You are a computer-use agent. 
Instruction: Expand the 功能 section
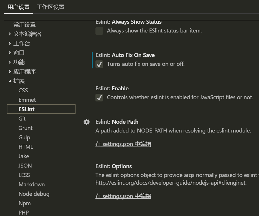pos(10,62)
